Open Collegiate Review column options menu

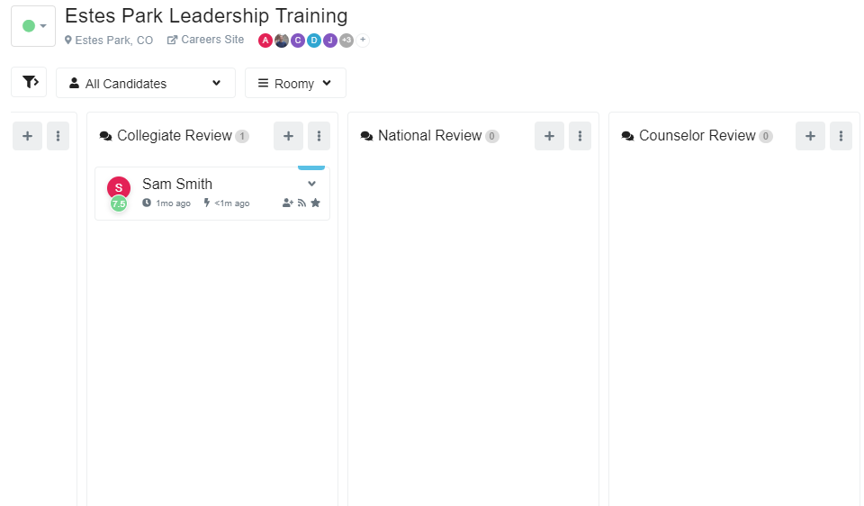pyautogui.click(x=319, y=136)
